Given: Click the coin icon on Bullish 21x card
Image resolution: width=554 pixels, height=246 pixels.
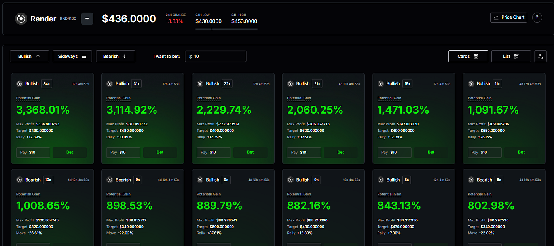Looking at the screenshot, I should (x=290, y=83).
